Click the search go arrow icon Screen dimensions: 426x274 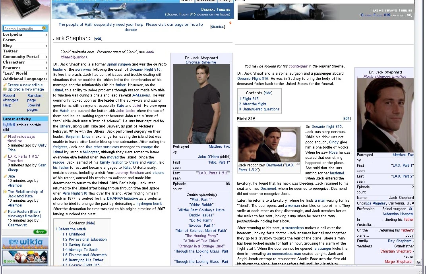[x=44, y=28]
